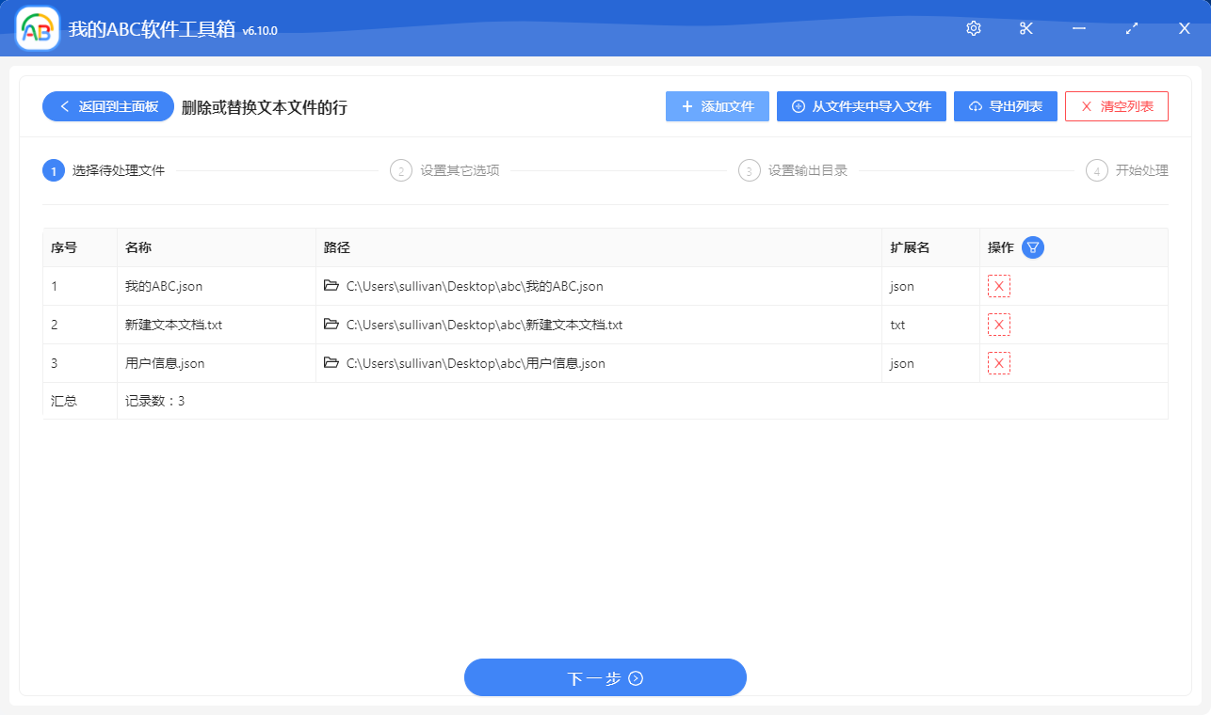This screenshot has height=715, width=1211.
Task: Click the 添加文件 button
Action: [717, 105]
